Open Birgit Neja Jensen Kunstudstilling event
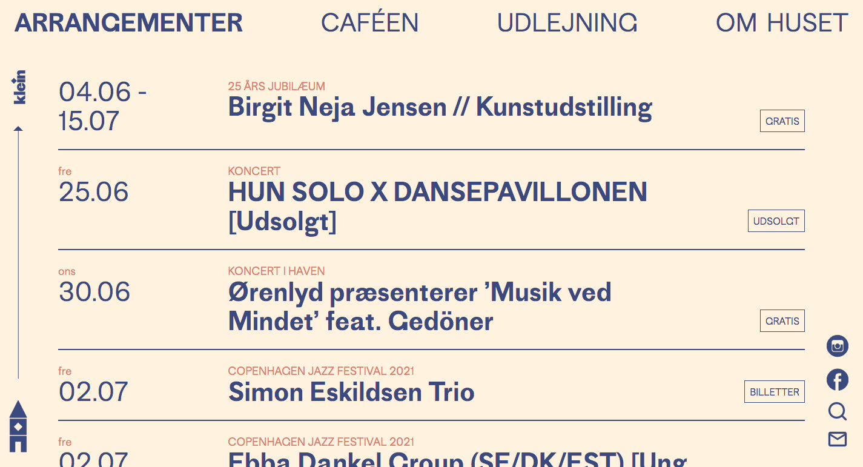The width and height of the screenshot is (863, 467). (x=440, y=108)
